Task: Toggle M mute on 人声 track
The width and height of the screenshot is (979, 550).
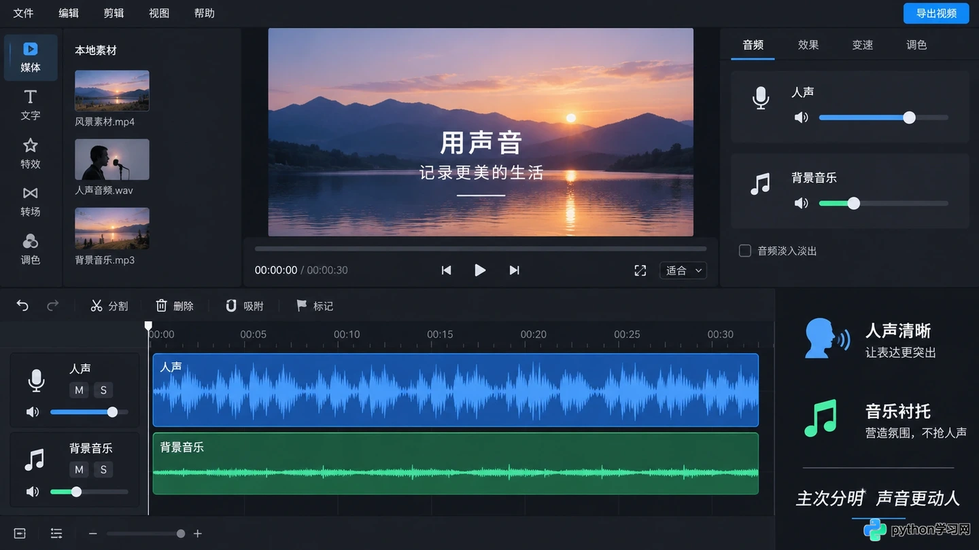Action: (x=80, y=390)
